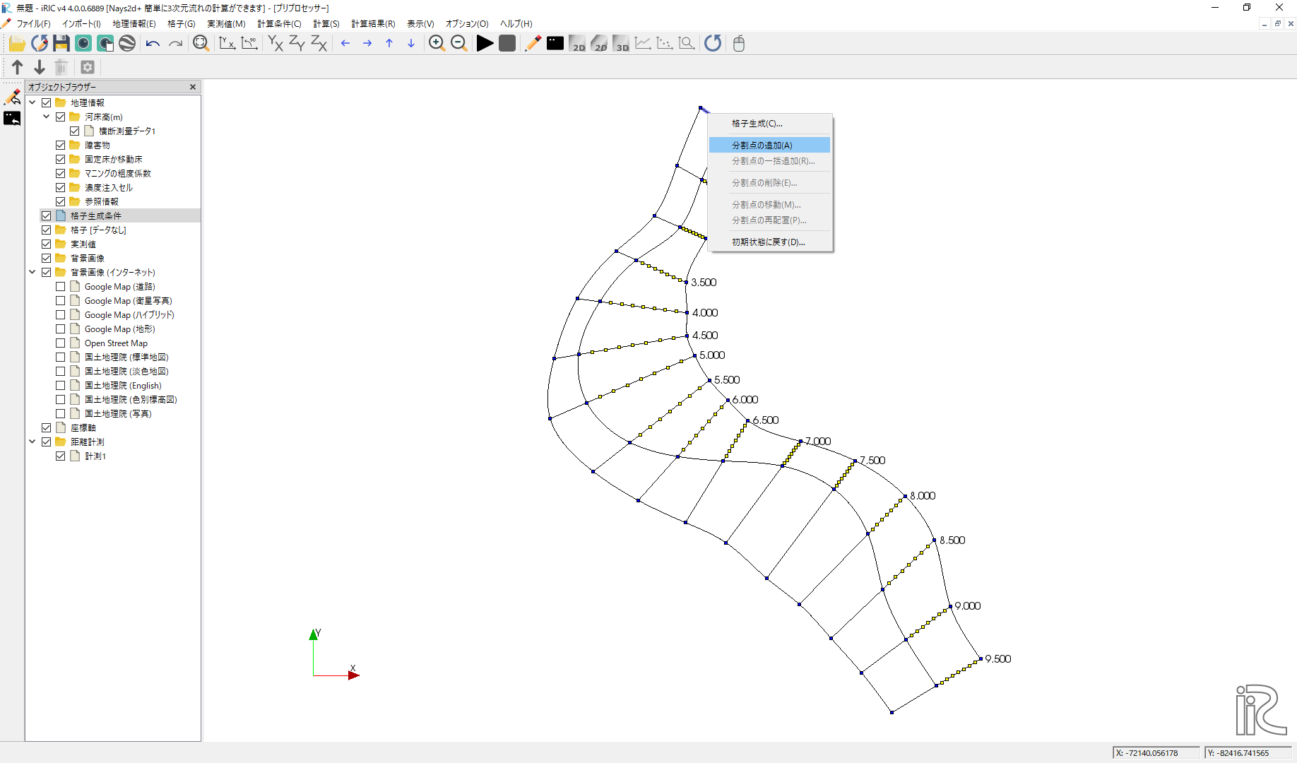The width and height of the screenshot is (1297, 763).
Task: Enable the Open Street Map checkbox
Action: click(x=61, y=343)
